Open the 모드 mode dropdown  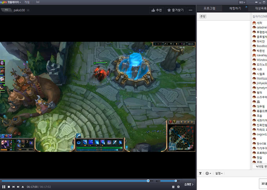(x=242, y=2)
